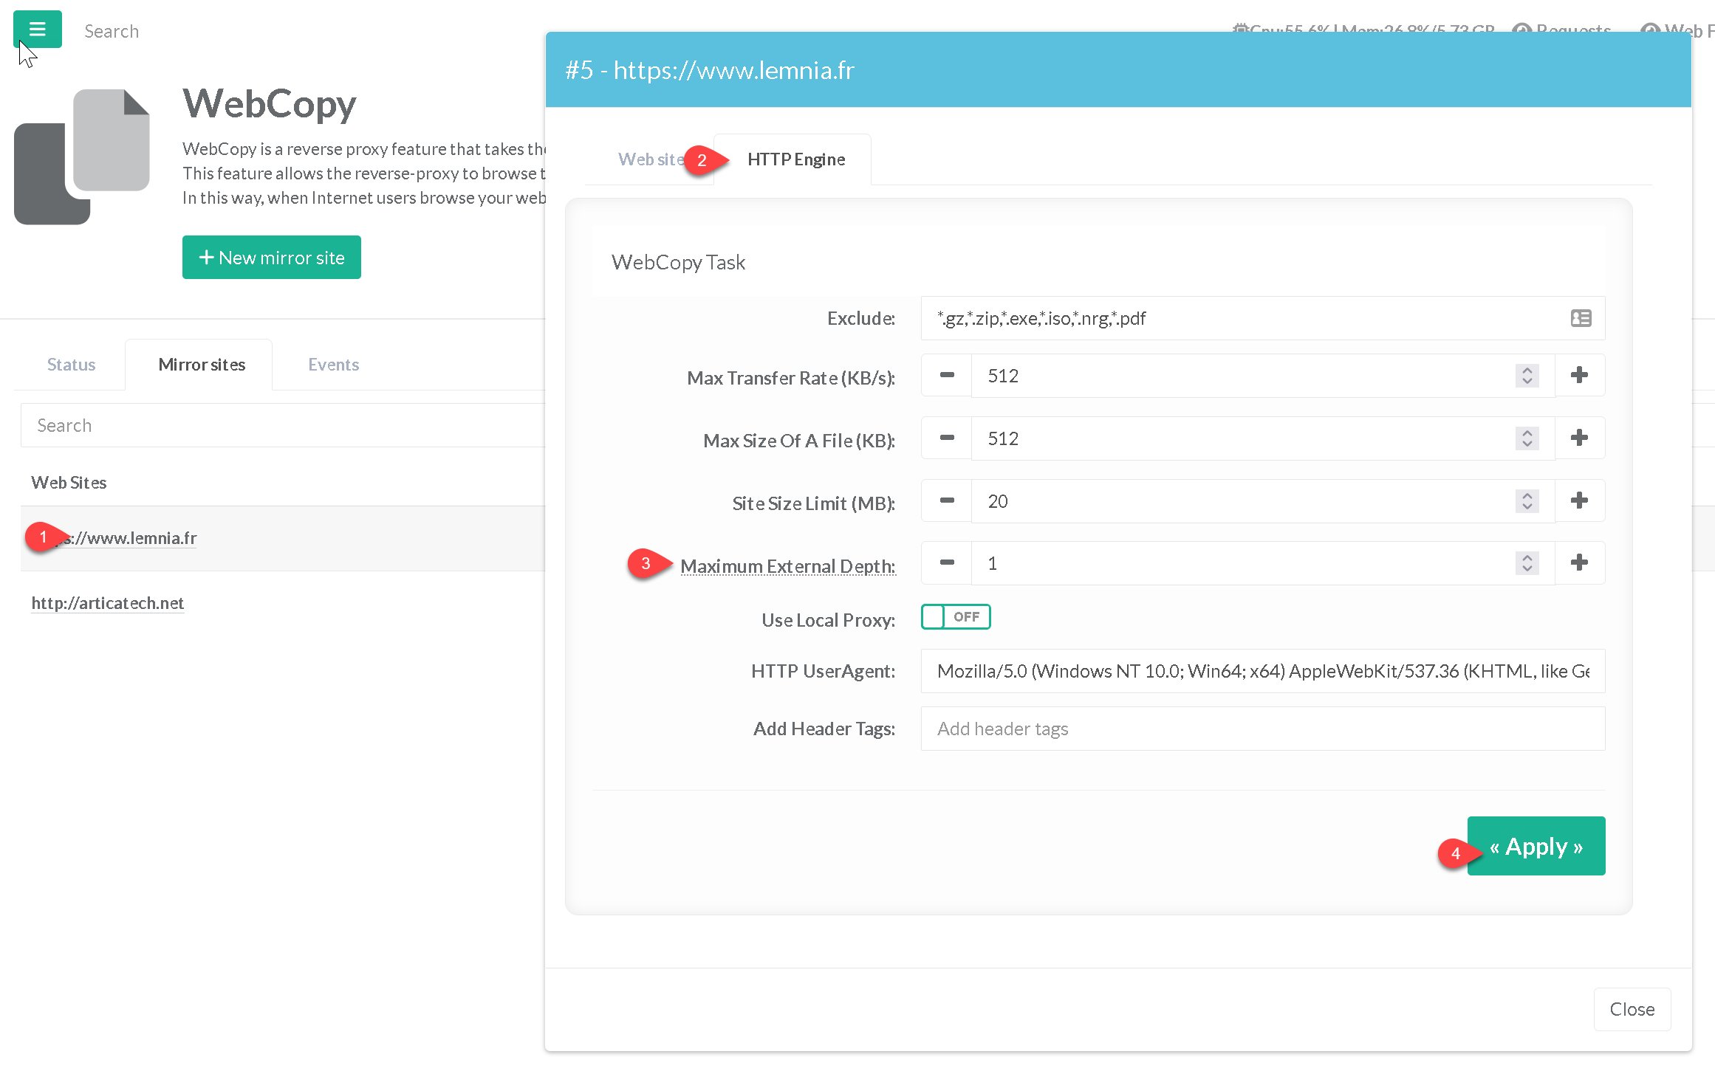This screenshot has width=1715, height=1074.
Task: Toggle the Use Local Proxy switch
Action: click(955, 616)
